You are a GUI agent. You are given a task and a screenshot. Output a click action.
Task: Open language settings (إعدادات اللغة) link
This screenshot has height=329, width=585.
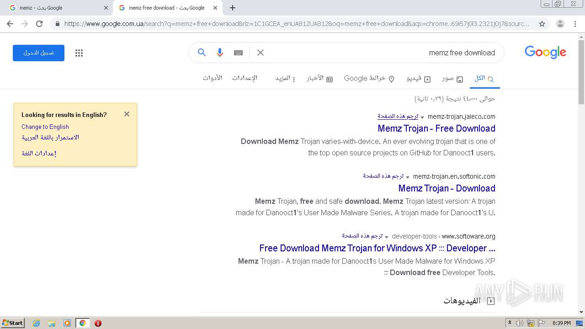(x=39, y=154)
